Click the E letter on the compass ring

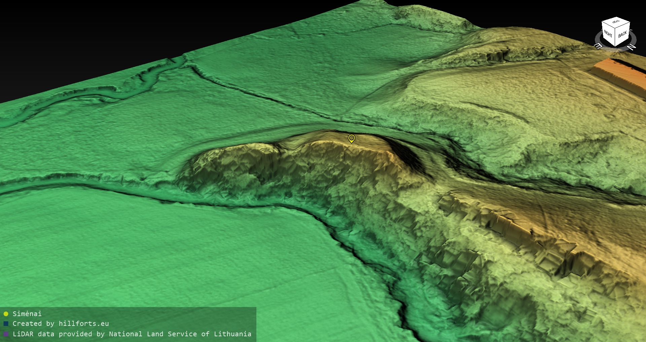pos(599,46)
